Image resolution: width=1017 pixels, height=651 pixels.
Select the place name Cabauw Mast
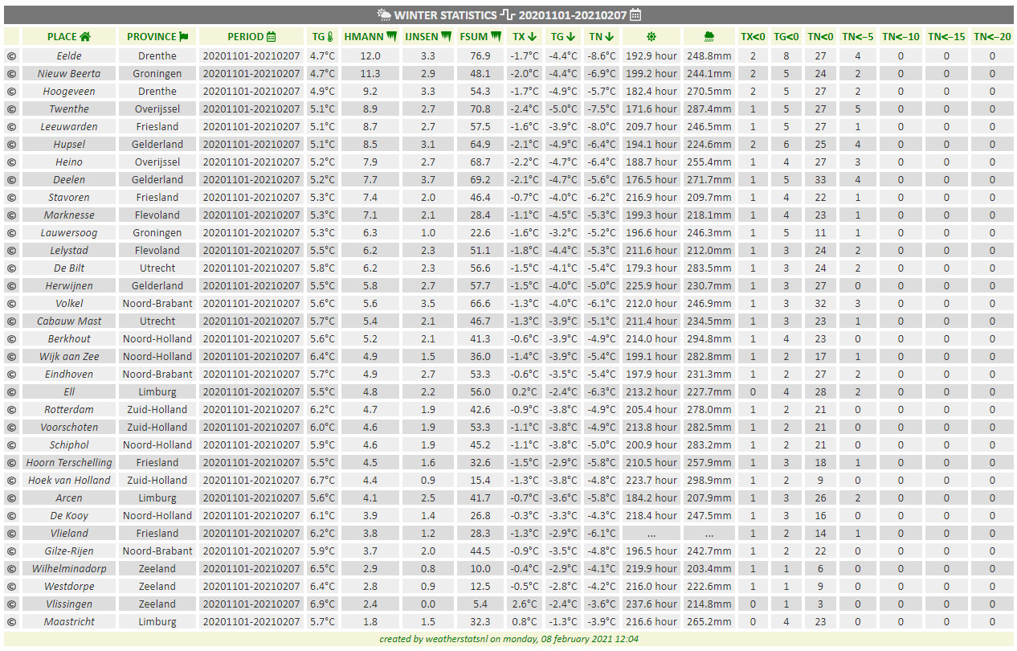coord(69,321)
